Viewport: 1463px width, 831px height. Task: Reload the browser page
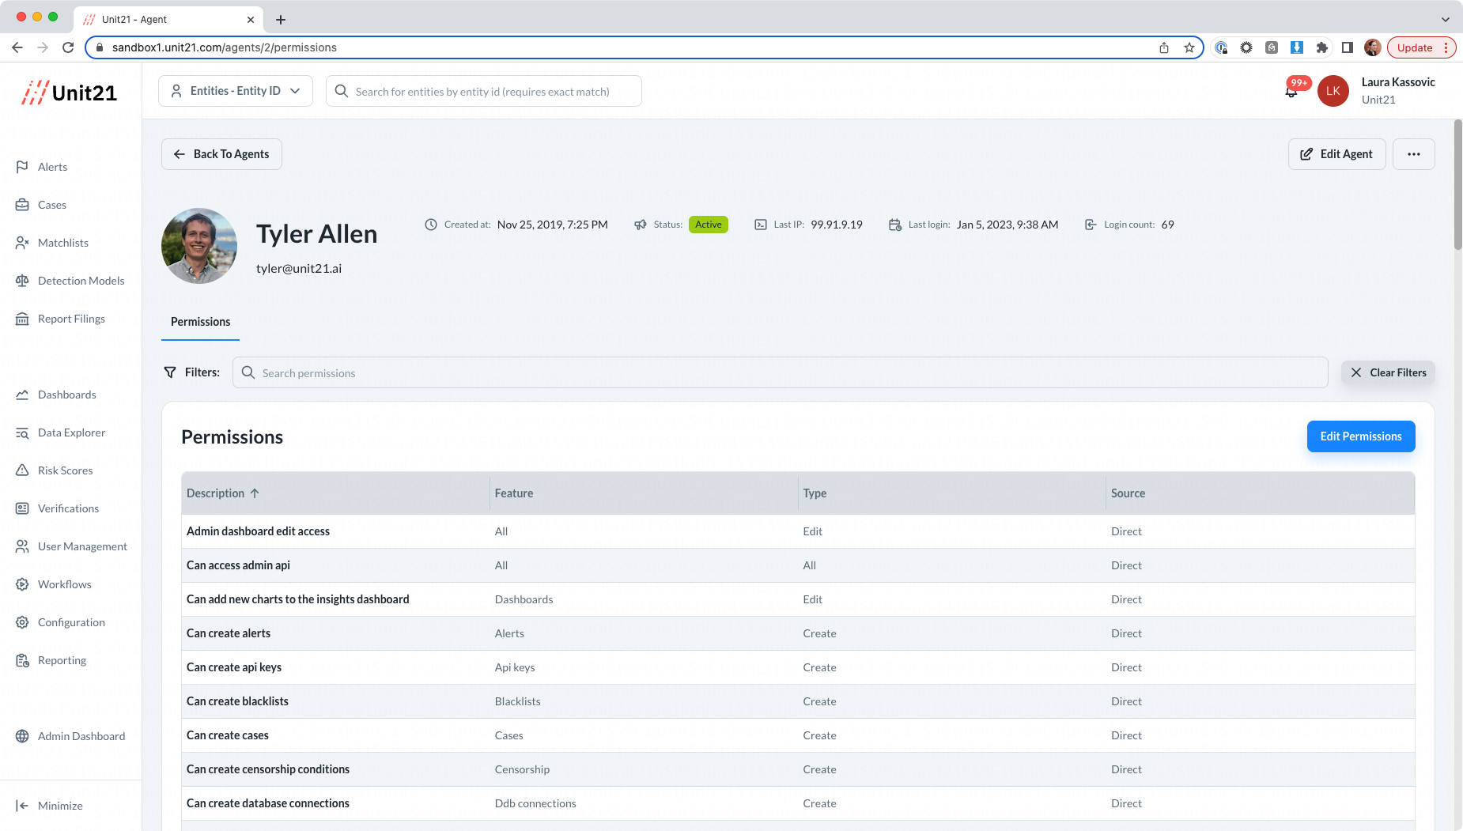click(68, 47)
